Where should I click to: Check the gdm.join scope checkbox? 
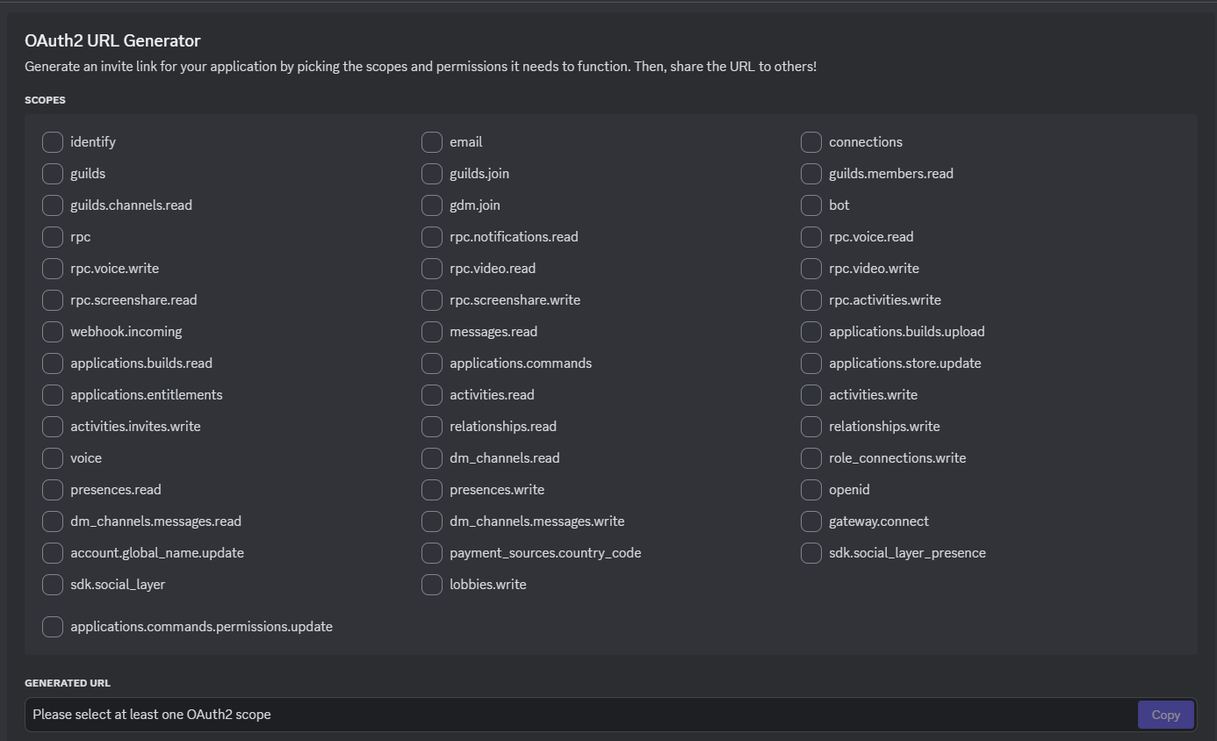pos(432,205)
